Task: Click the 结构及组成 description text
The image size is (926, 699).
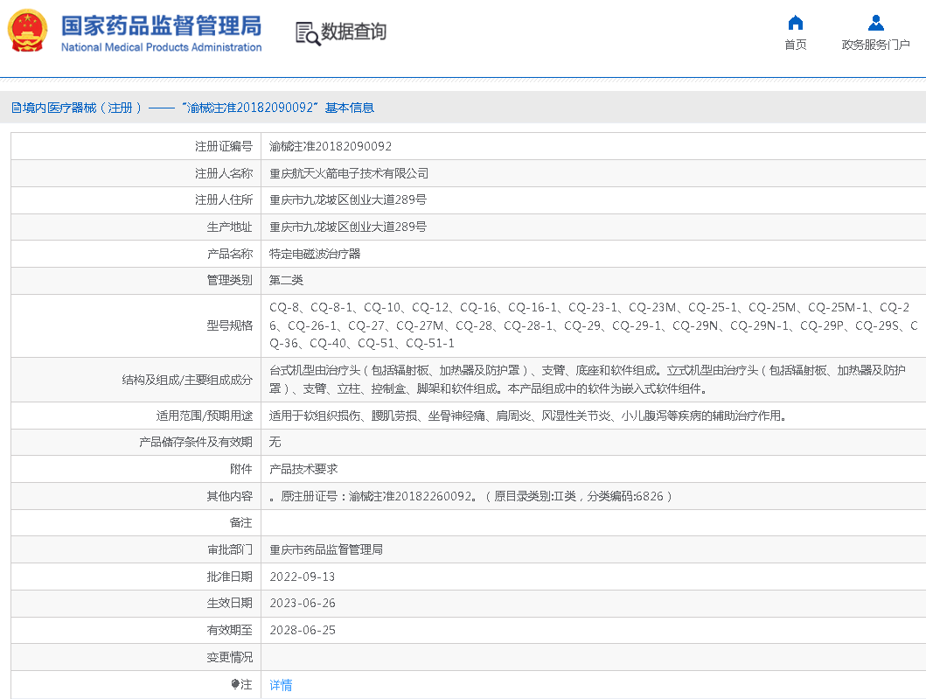Action: click(x=587, y=380)
